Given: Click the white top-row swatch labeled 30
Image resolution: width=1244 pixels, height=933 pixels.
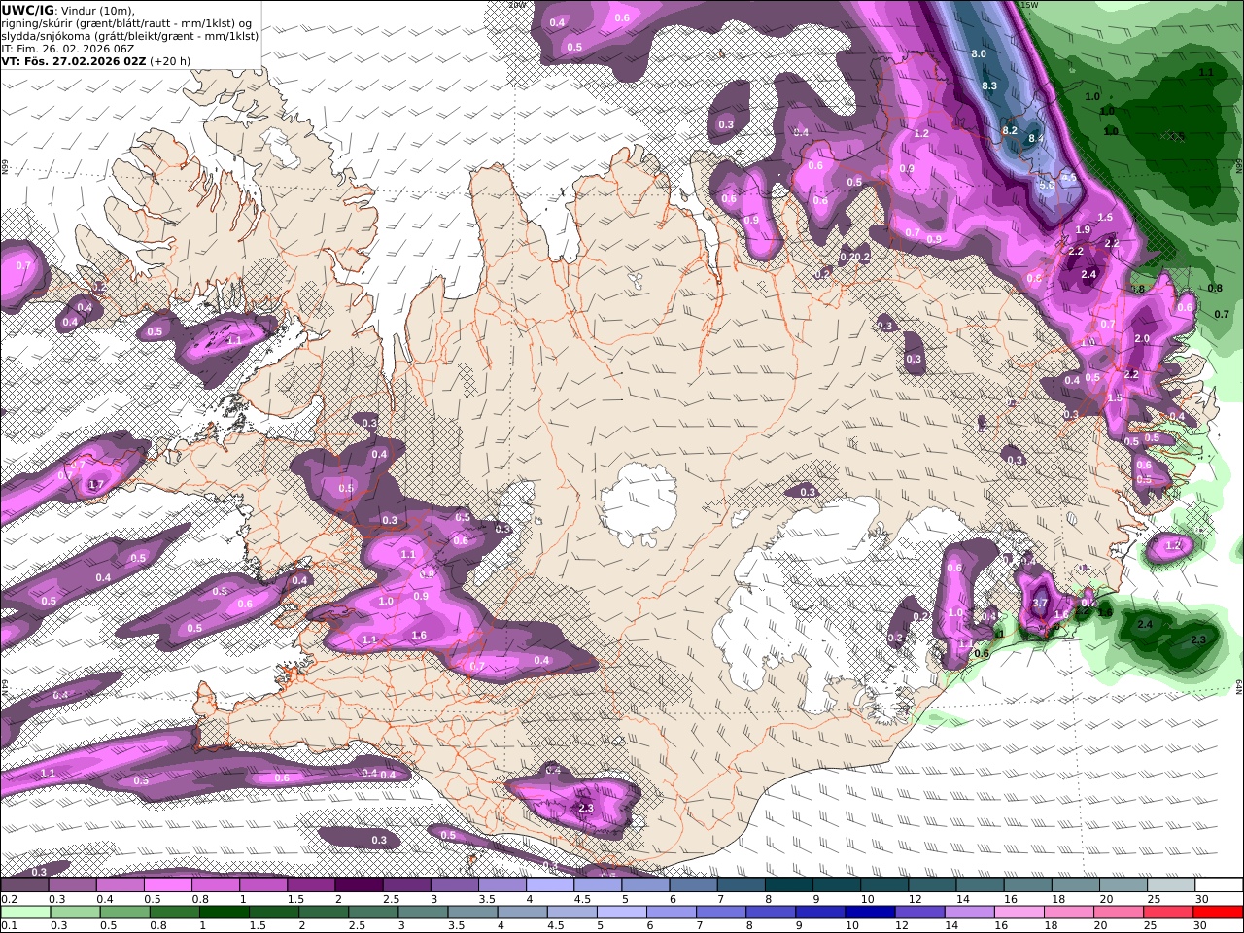Looking at the screenshot, I should coord(1219,885).
